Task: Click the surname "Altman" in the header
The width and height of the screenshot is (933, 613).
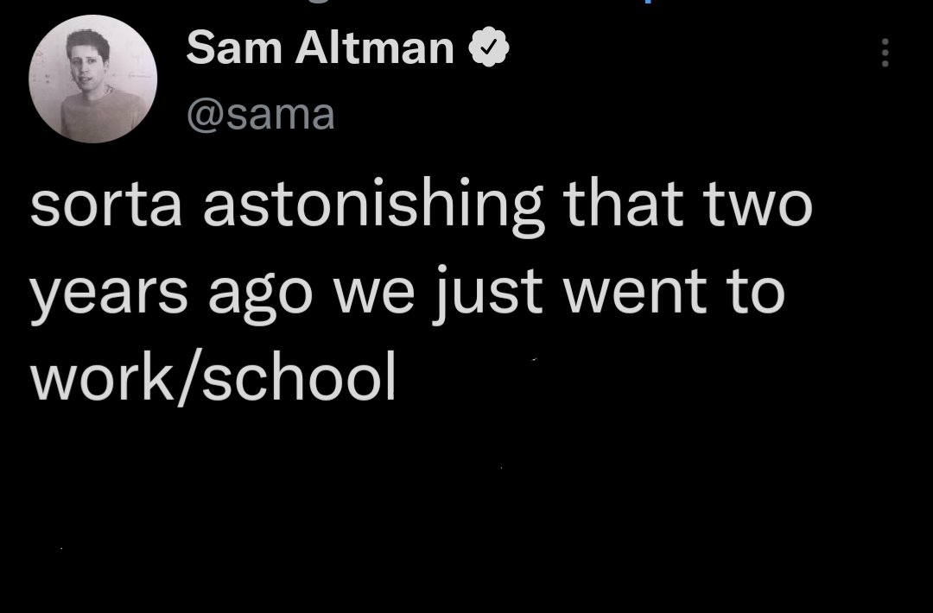Action: coord(375,47)
